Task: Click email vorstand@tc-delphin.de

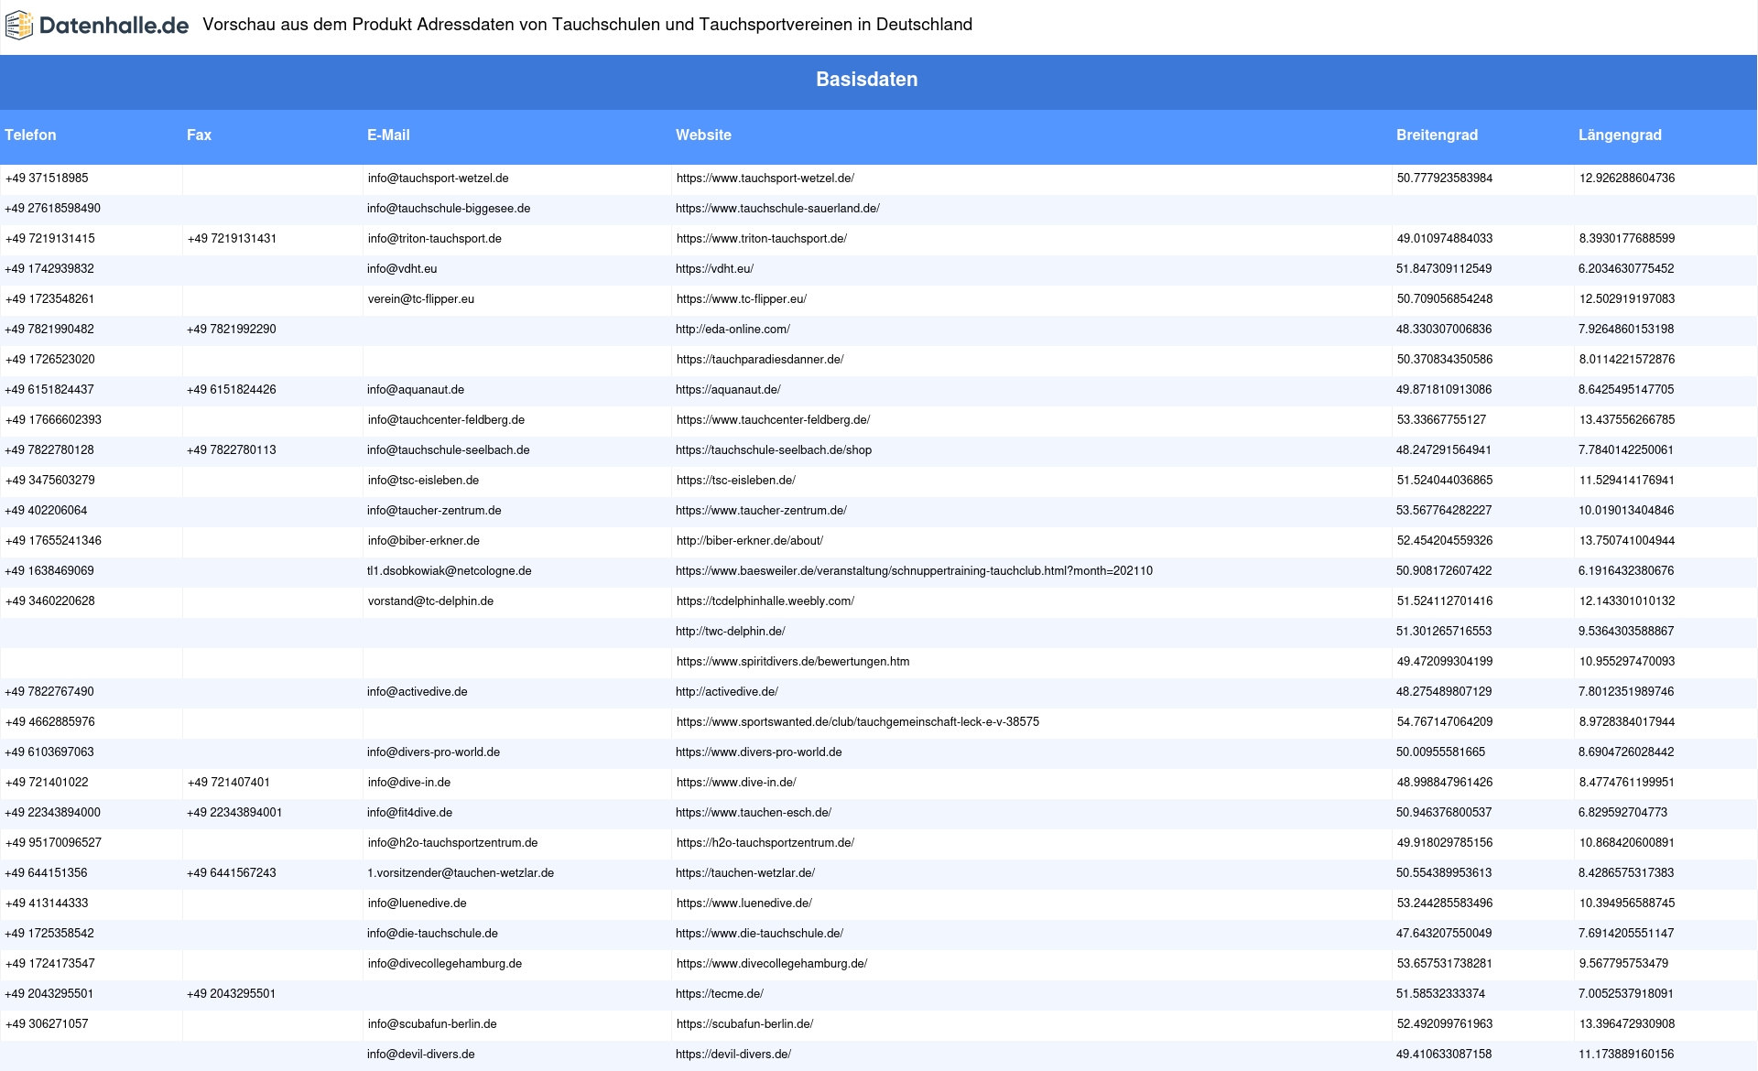Action: coord(430,601)
